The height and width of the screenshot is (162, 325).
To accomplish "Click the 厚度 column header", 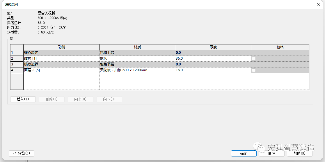I will point(213,47).
